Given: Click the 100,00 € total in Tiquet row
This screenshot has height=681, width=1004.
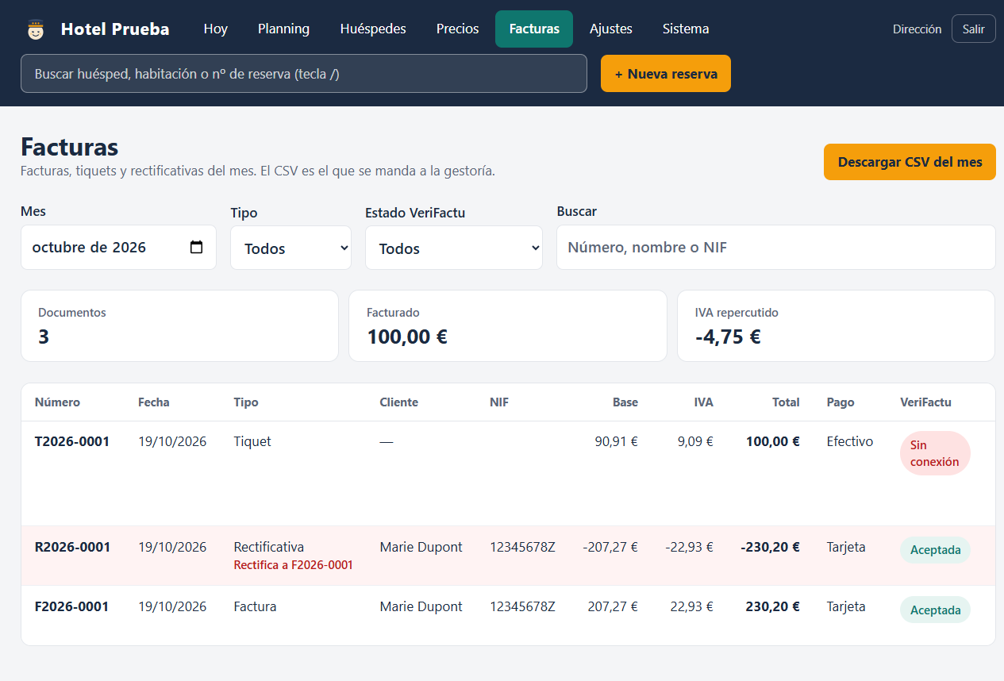Looking at the screenshot, I should point(773,441).
